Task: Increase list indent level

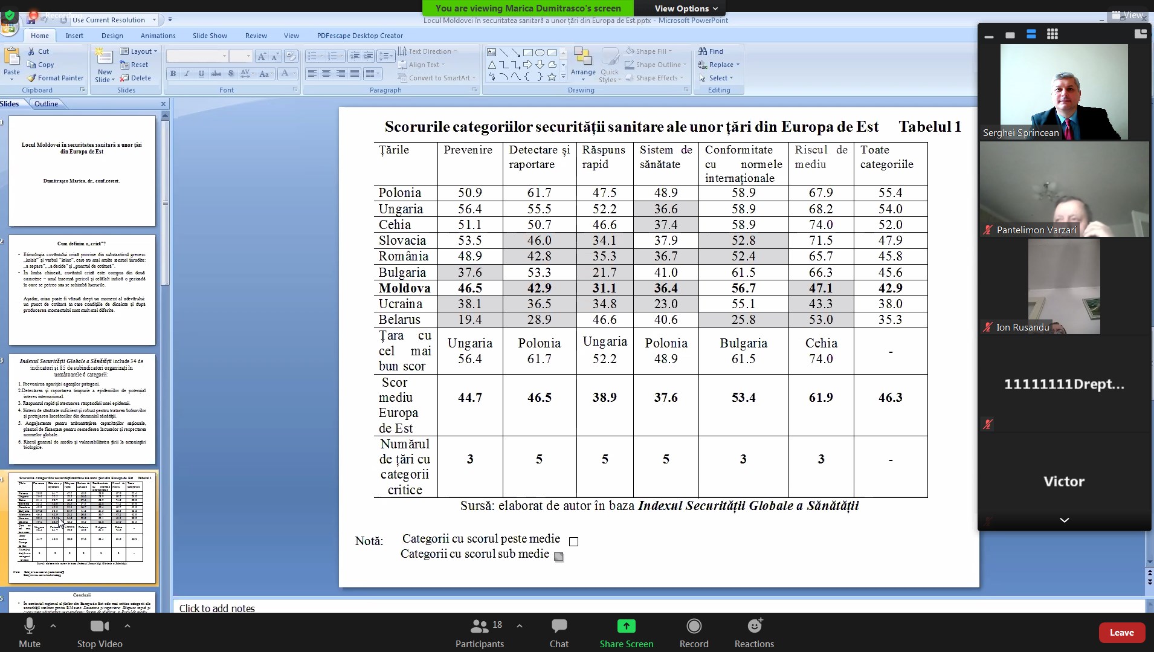Action: [x=369, y=56]
